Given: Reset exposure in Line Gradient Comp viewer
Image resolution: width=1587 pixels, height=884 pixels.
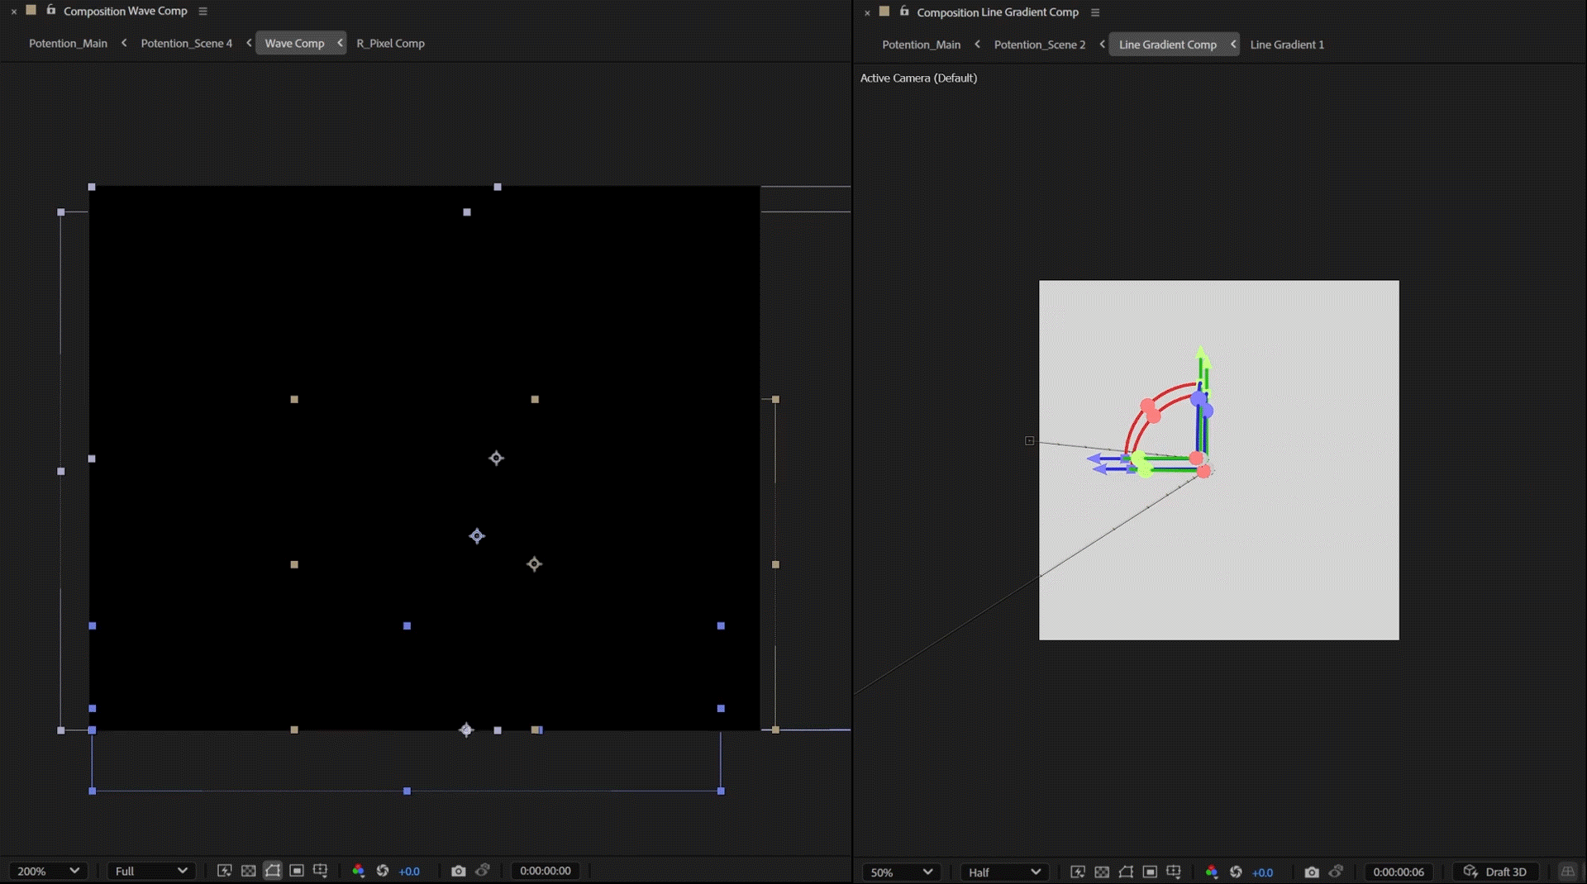Looking at the screenshot, I should [x=1236, y=872].
